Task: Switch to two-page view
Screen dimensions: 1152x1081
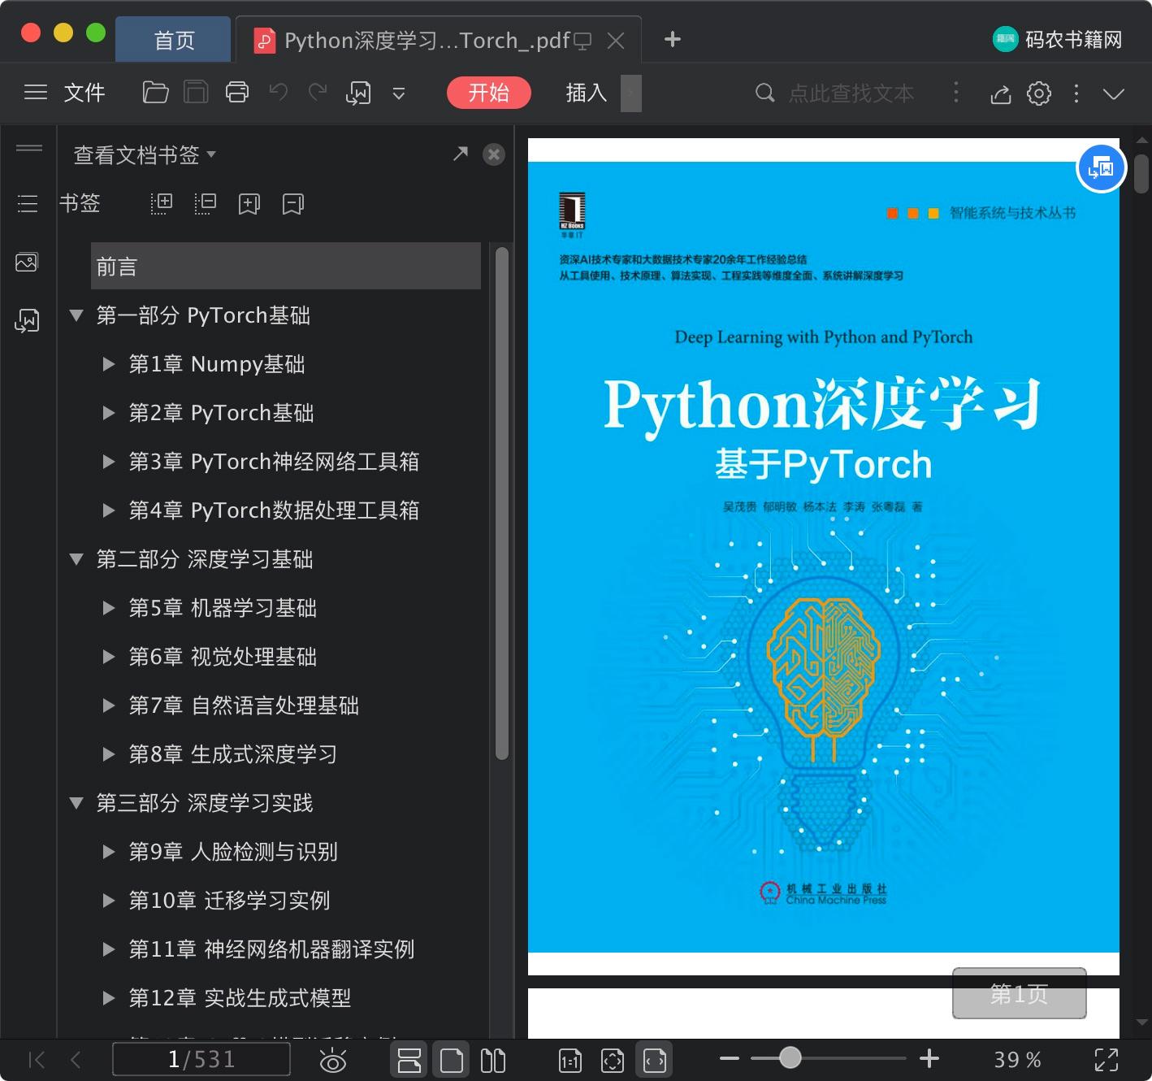Action: coord(493,1060)
